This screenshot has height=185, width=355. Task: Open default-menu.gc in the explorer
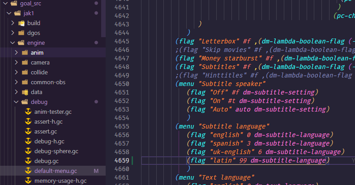[56, 171]
